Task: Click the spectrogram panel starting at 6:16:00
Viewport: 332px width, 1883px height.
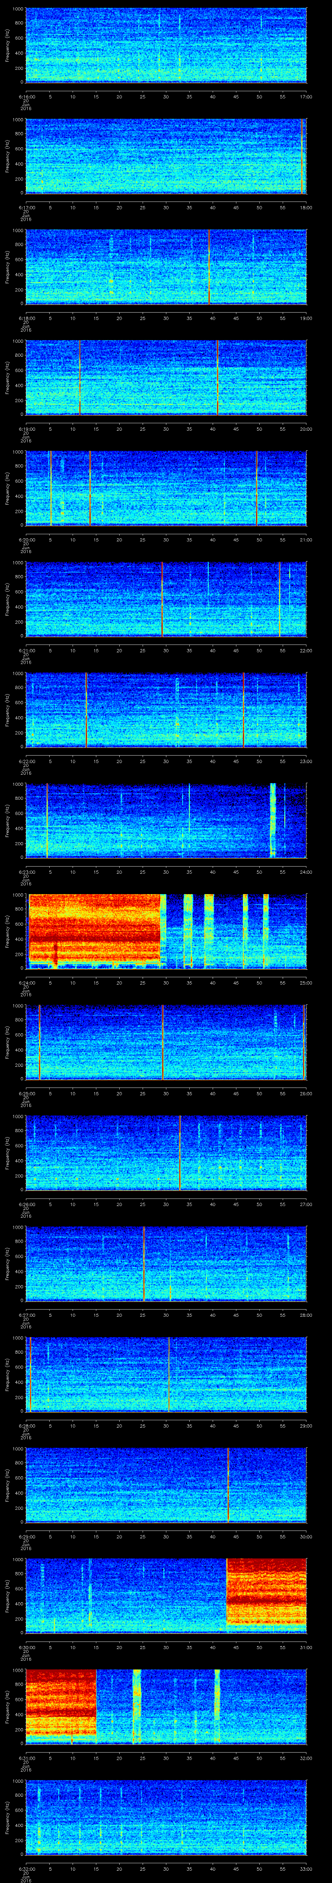Action: pyautogui.click(x=166, y=45)
